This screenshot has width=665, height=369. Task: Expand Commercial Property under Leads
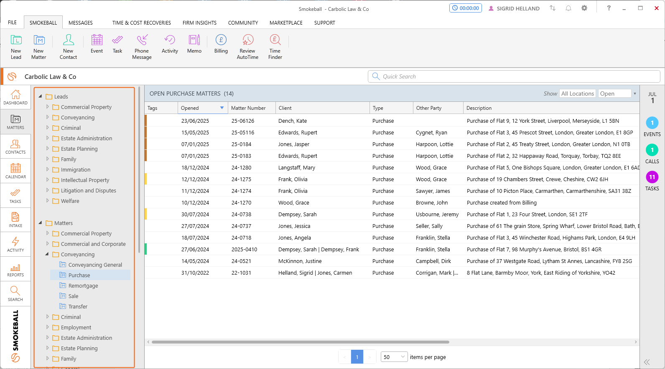pos(47,107)
